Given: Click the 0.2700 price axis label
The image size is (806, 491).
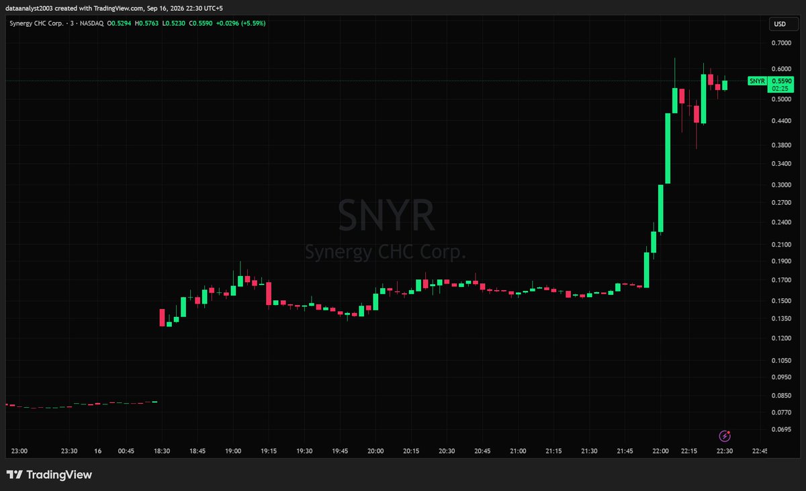Looking at the screenshot, I should pos(781,202).
